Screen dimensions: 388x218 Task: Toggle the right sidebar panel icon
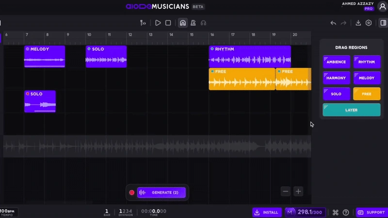(x=383, y=23)
